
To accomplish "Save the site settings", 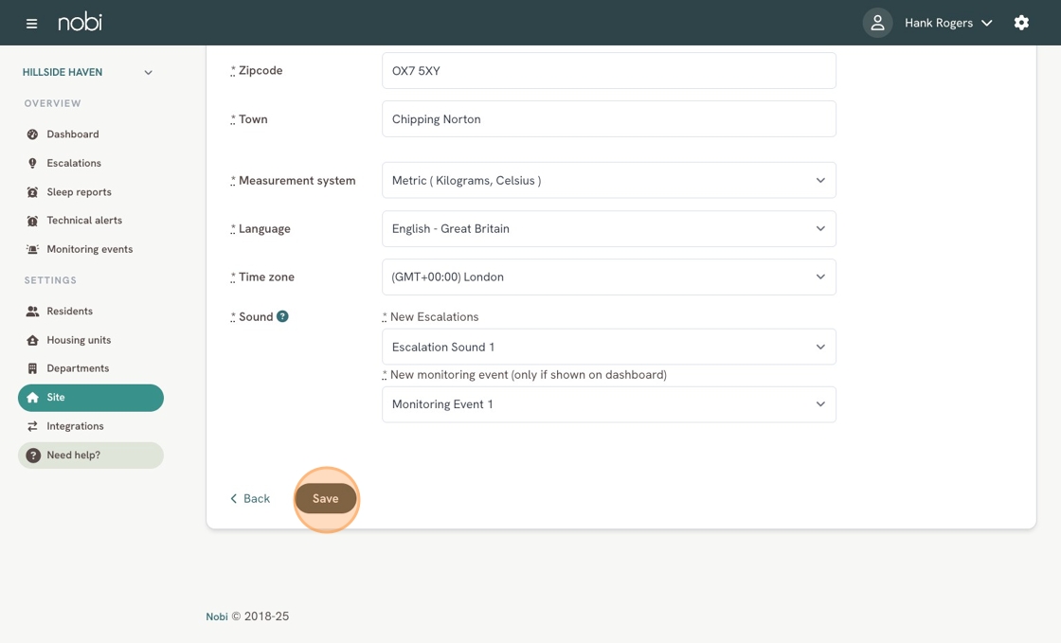I will (x=326, y=499).
